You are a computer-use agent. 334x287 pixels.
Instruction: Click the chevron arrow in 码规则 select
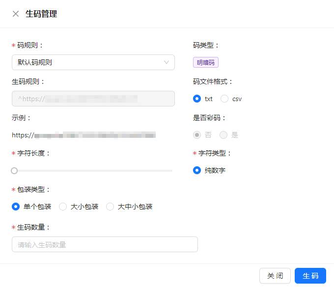[167, 62]
